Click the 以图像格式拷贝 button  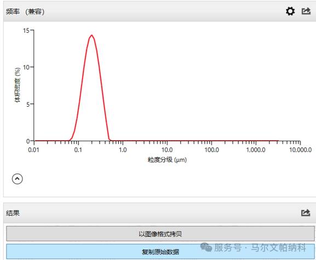point(160,234)
